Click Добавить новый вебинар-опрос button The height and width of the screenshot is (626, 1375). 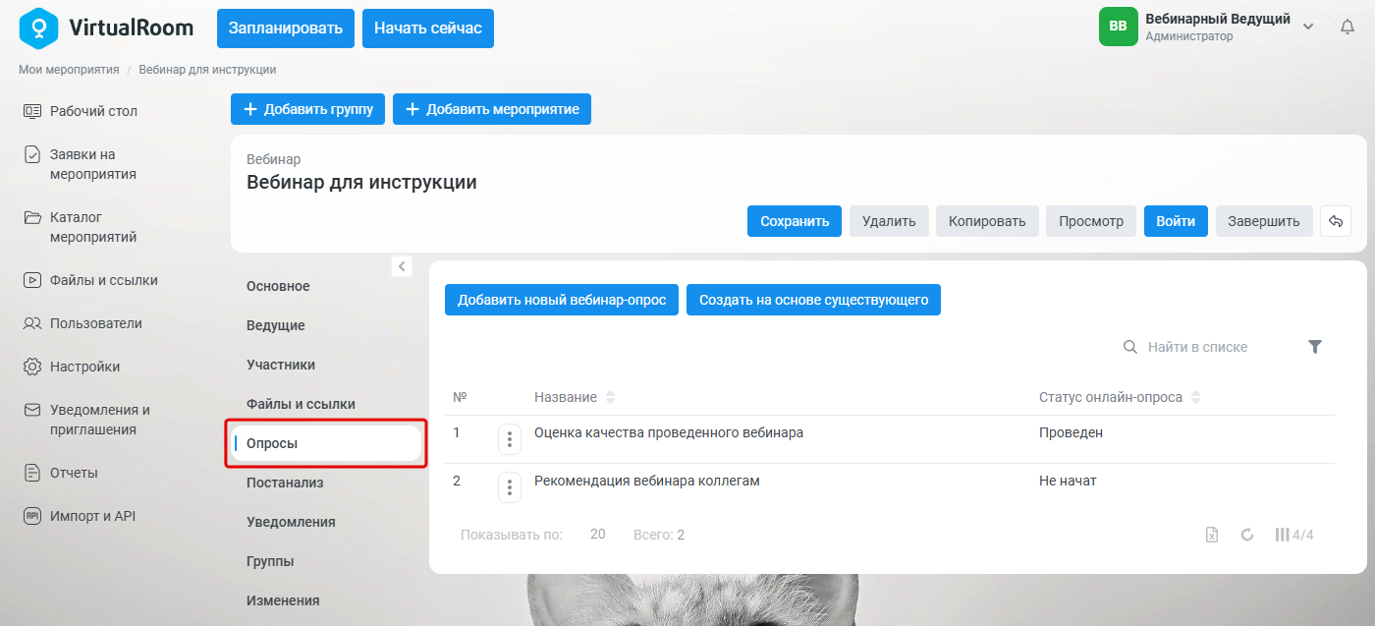(x=562, y=300)
